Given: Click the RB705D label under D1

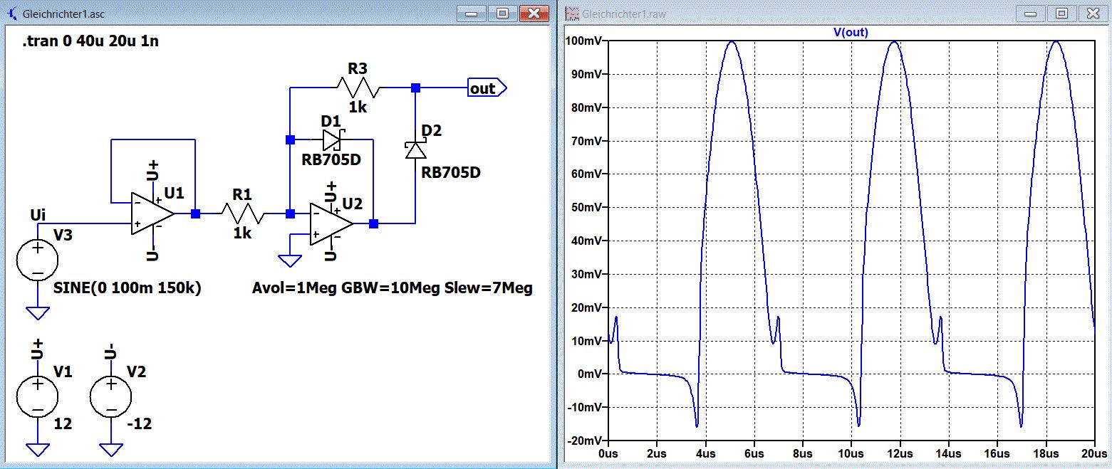Looking at the screenshot, I should click(x=331, y=159).
